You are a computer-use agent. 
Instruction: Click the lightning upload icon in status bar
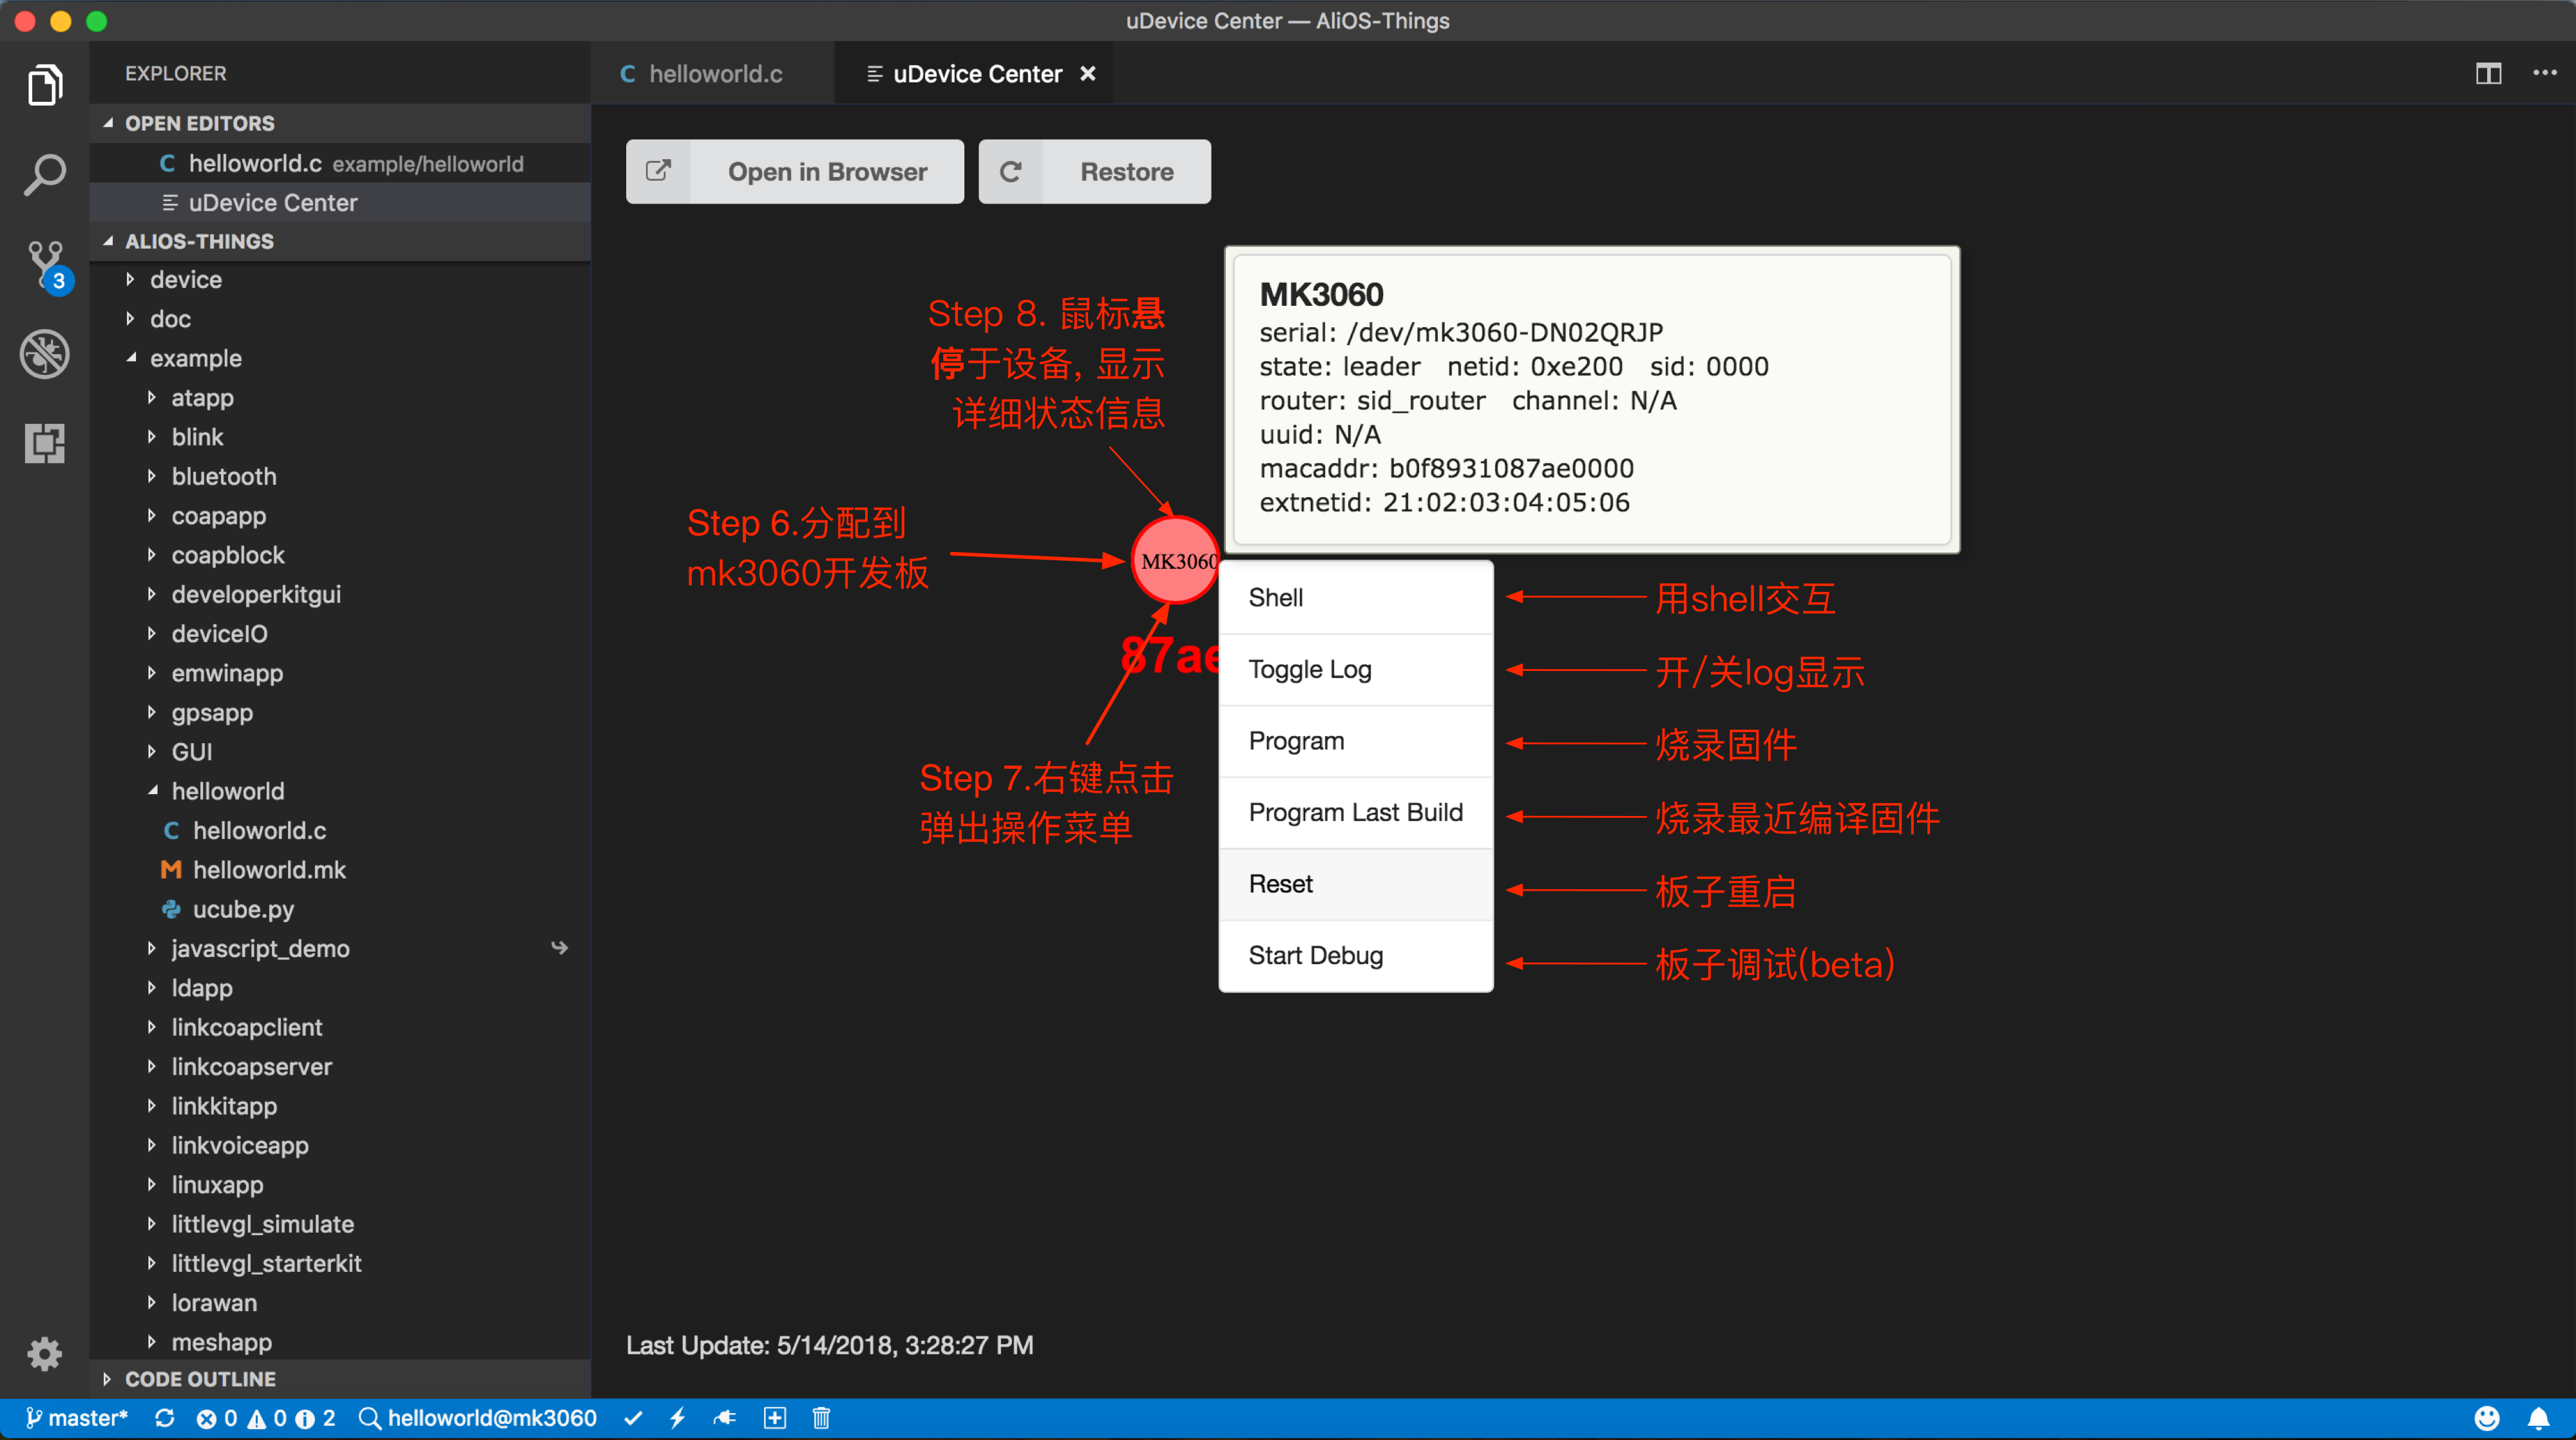pos(678,1418)
